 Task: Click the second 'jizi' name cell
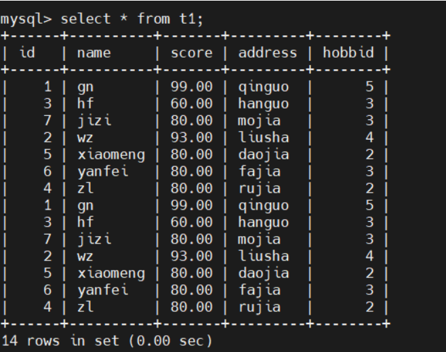tap(94, 239)
